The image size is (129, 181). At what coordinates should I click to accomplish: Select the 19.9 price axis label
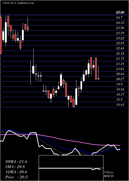pyautogui.click(x=119, y=84)
